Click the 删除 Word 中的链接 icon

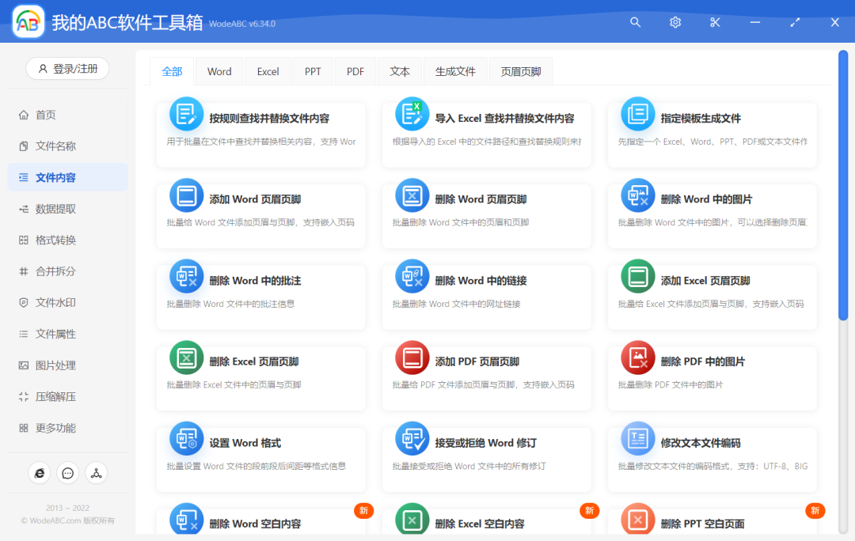pyautogui.click(x=412, y=276)
